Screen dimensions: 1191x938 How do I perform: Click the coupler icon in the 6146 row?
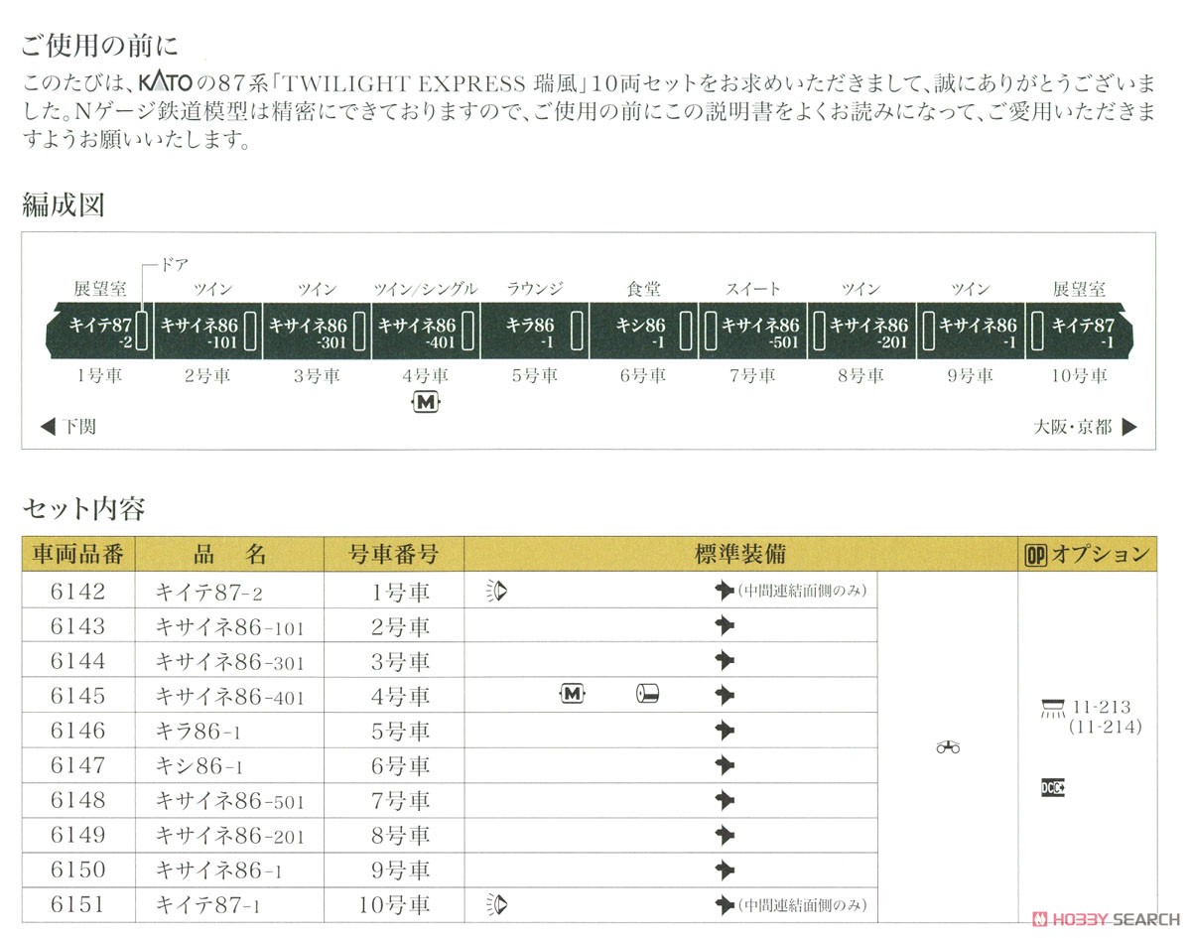[x=725, y=731]
